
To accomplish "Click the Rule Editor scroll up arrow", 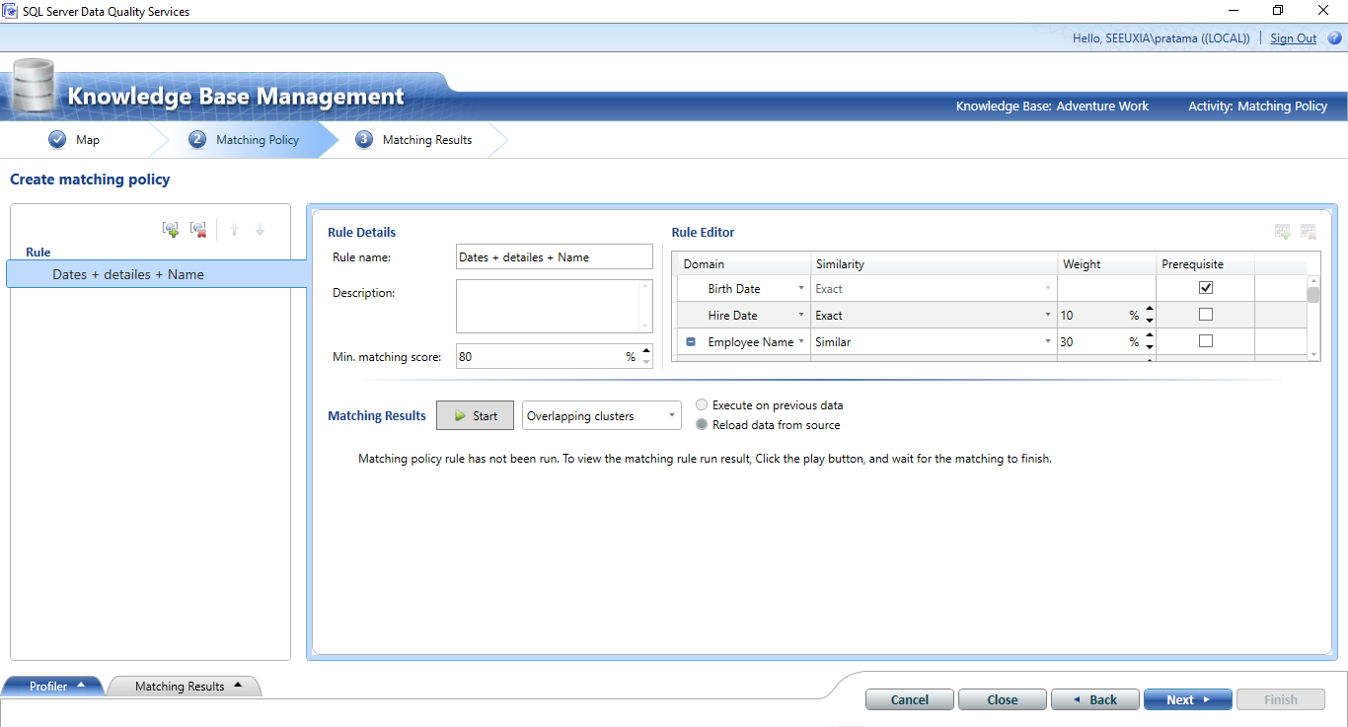I will click(x=1313, y=281).
